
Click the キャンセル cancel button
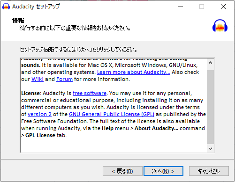coord(209,171)
